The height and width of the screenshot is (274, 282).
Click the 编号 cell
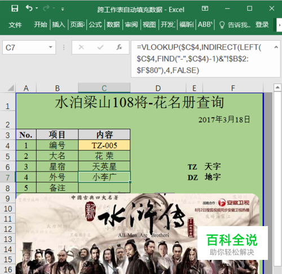(x=57, y=145)
